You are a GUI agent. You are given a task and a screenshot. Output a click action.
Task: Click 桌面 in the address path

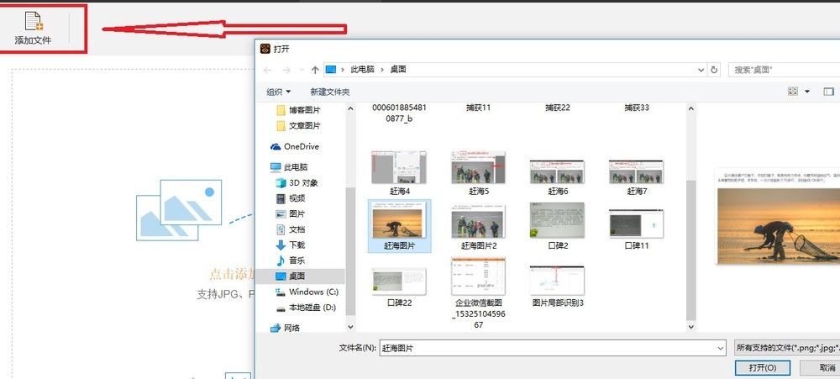pos(398,70)
